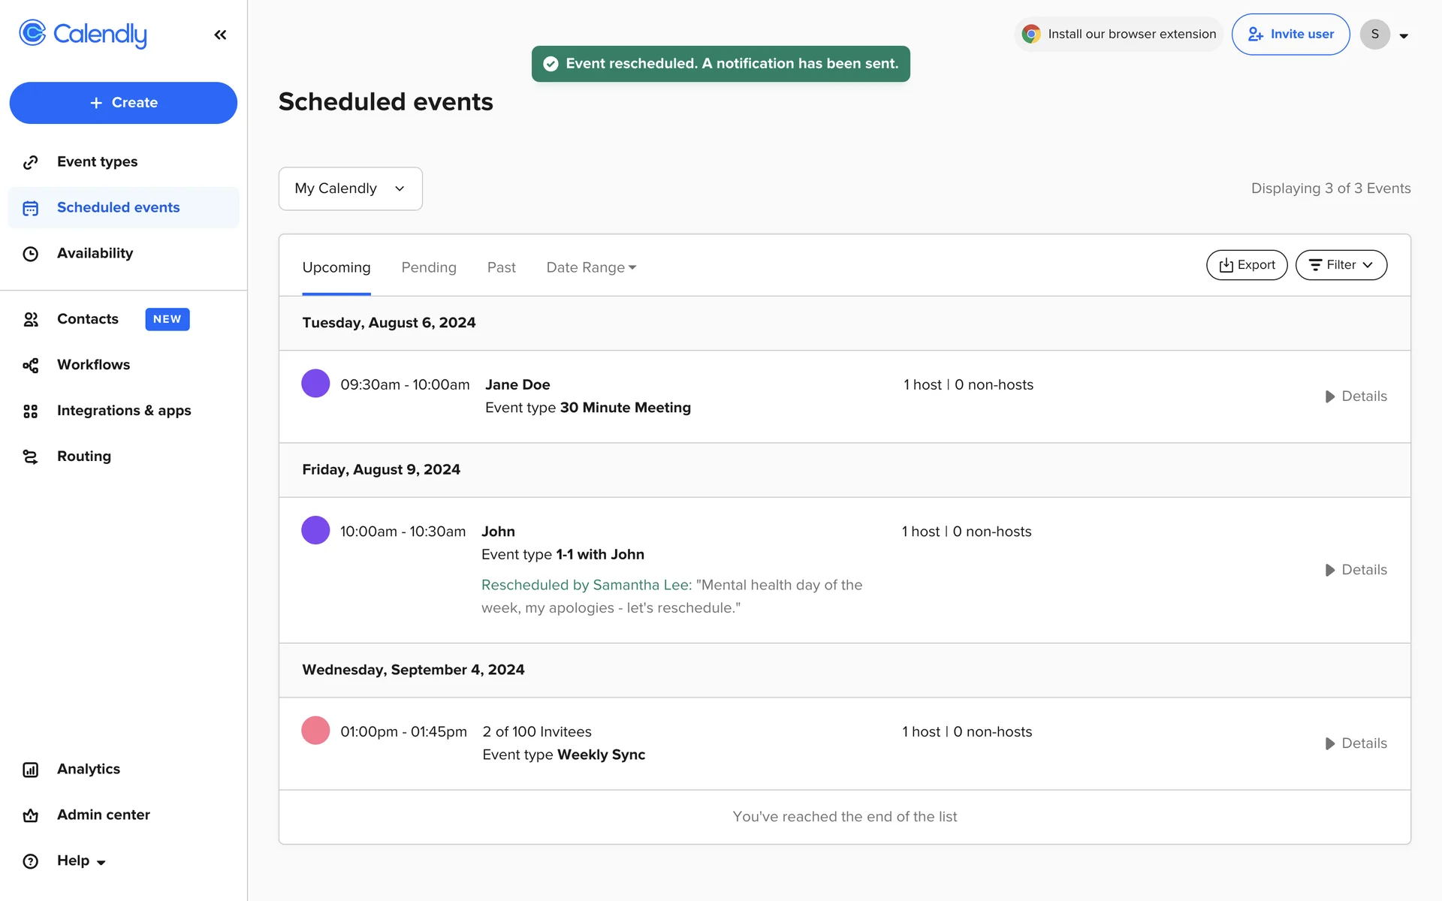This screenshot has width=1442, height=901.
Task: Expand Details for Weekly Sync event
Action: 1356,743
